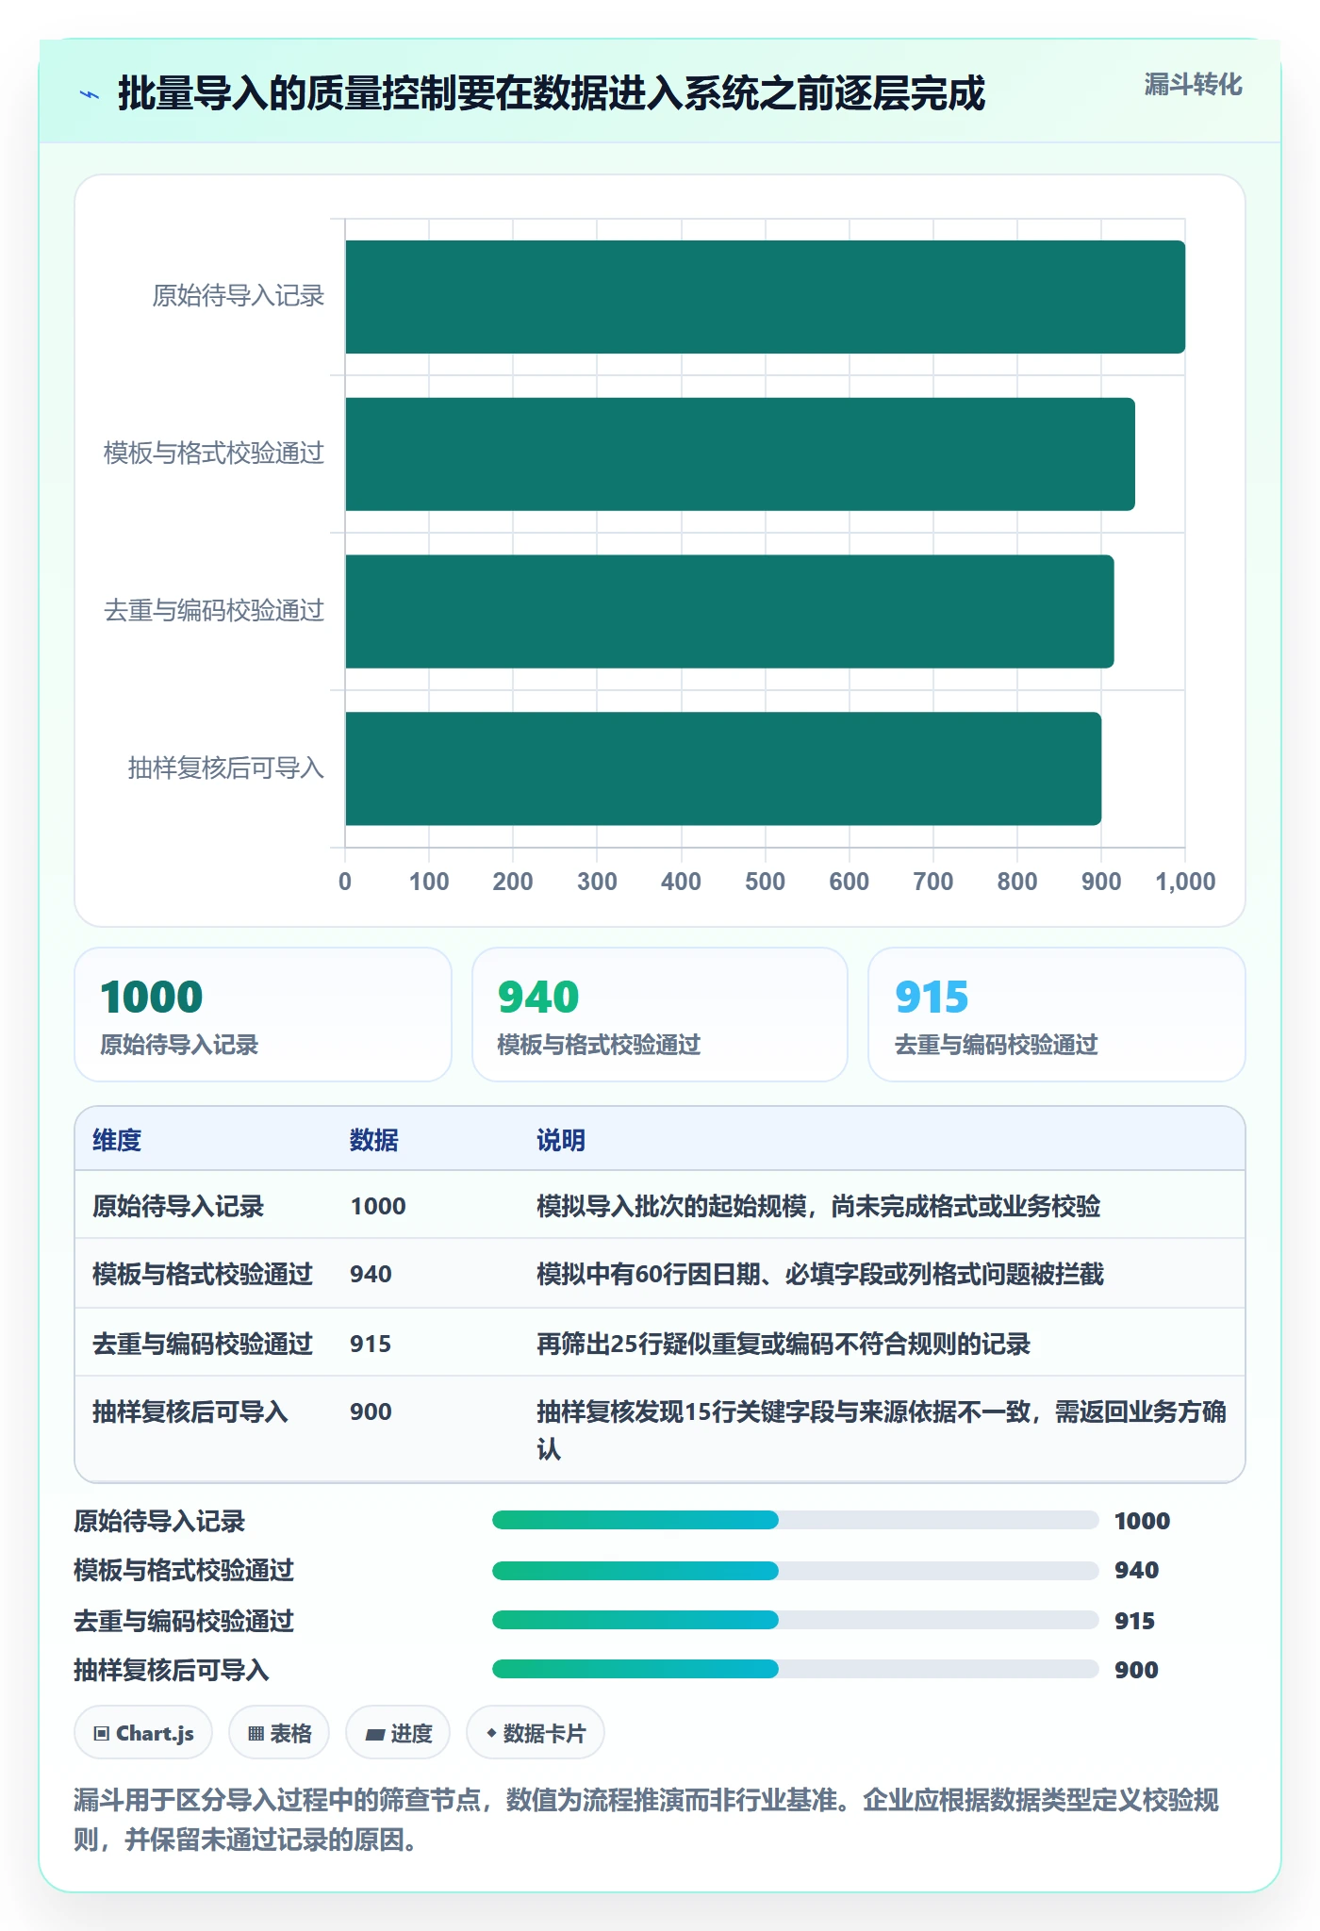Click the progress value 940
The image size is (1320, 1931).
[1136, 1570]
